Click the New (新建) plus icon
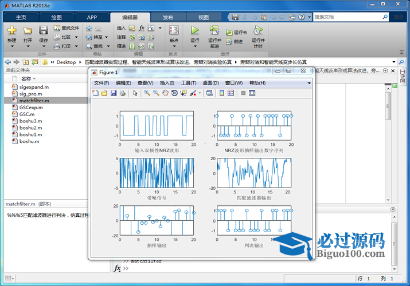The height and width of the screenshot is (286, 410). coord(12,30)
